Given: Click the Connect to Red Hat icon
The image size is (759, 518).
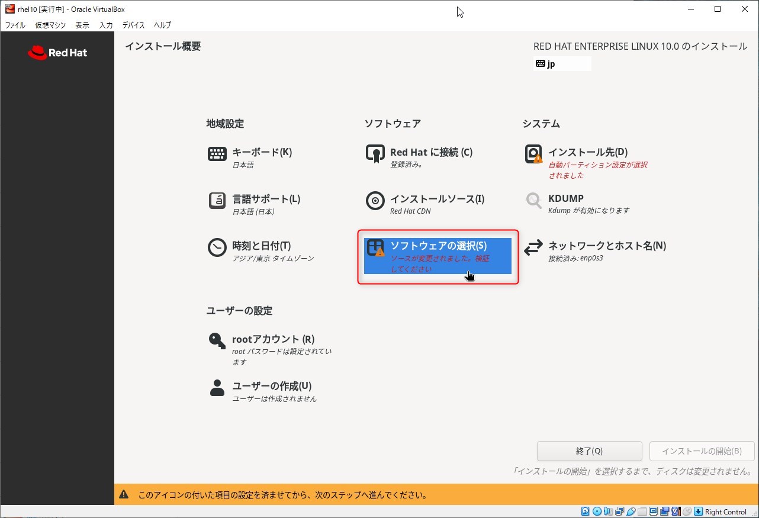Looking at the screenshot, I should [375, 154].
